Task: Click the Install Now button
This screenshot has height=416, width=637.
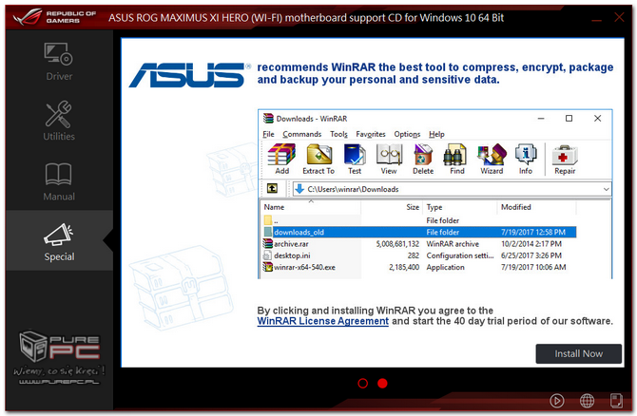Action: coord(578,354)
